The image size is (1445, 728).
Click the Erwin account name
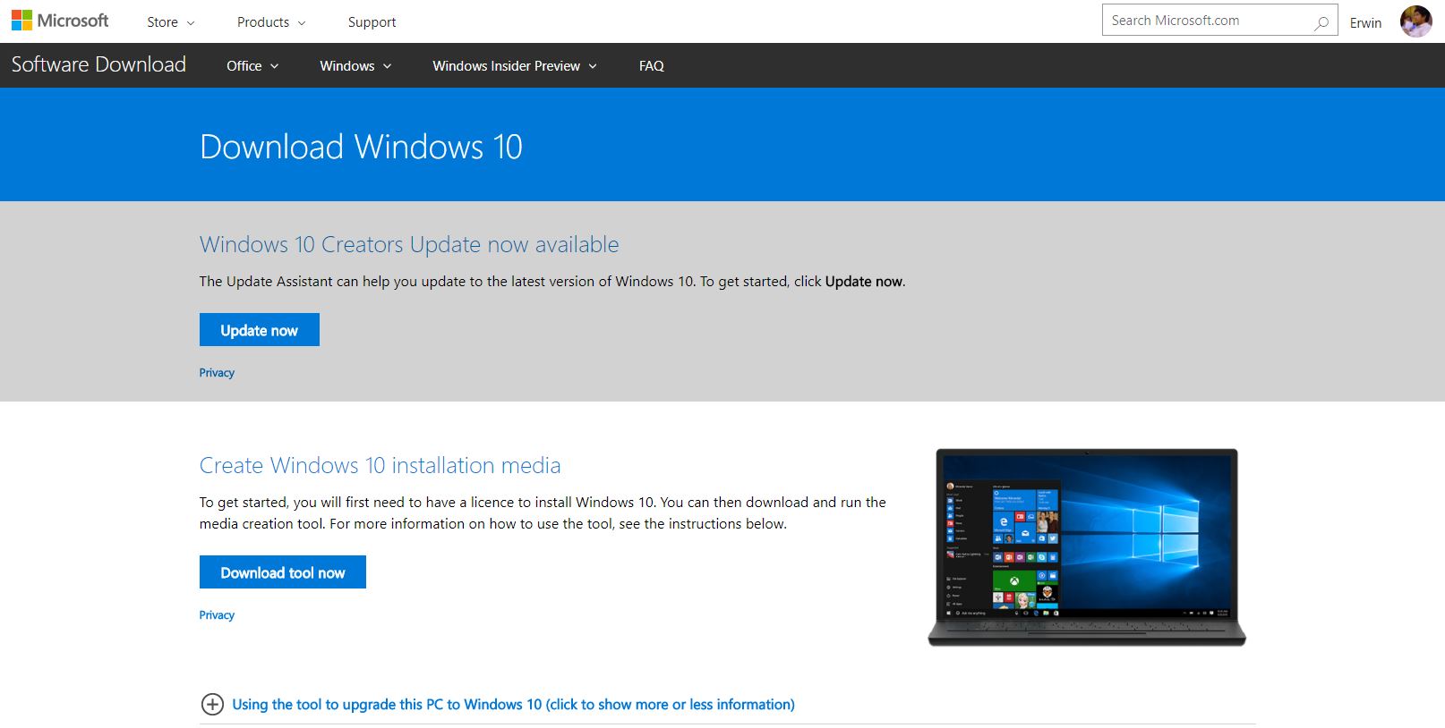tap(1365, 23)
